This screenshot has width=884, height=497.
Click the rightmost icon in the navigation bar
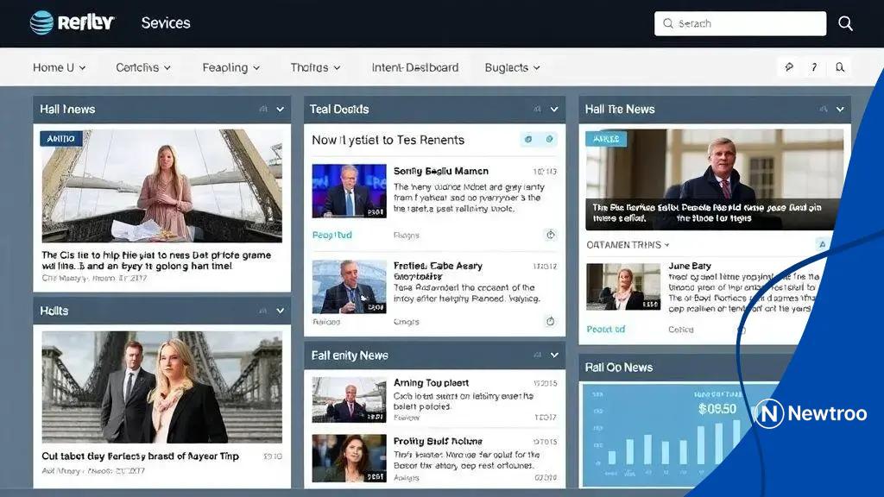(x=839, y=67)
